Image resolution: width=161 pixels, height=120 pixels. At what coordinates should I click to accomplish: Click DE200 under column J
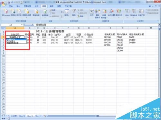click(x=107, y=45)
